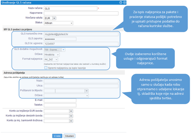This screenshot has height=140, width=192.
Task: Open the Država Hrvatska dropdown
Action: (52, 55)
